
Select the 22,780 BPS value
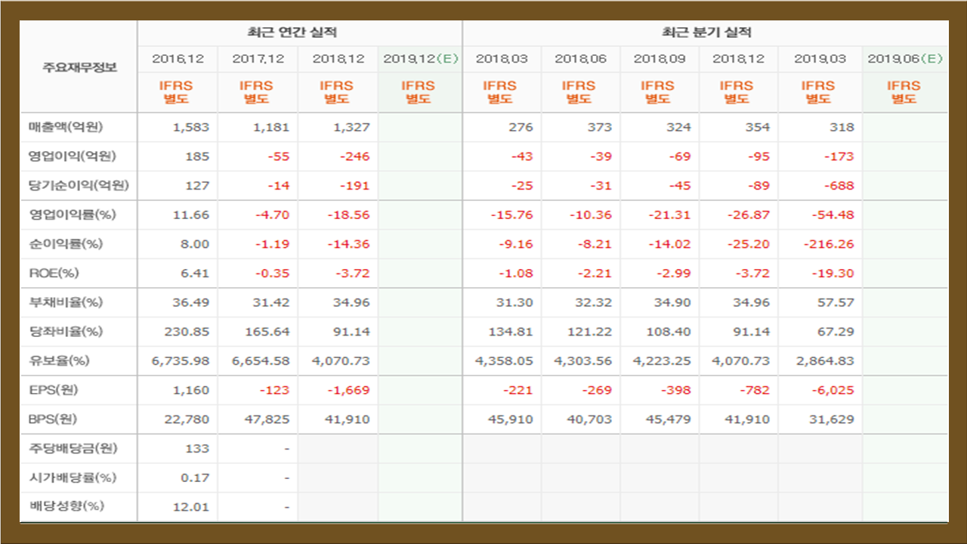pos(187,419)
